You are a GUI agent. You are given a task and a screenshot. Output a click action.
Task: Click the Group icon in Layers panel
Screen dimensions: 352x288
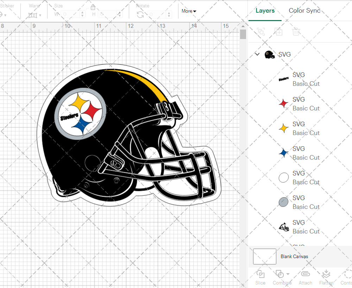(261, 32)
